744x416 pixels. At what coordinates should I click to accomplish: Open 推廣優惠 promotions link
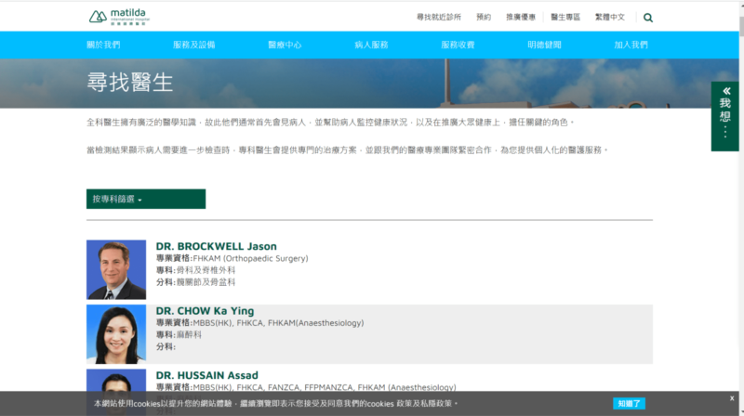tap(521, 17)
